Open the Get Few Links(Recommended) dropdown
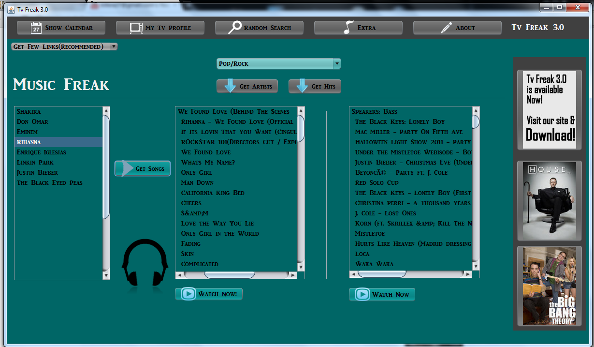Screen dimensions: 594x347 click(x=64, y=46)
